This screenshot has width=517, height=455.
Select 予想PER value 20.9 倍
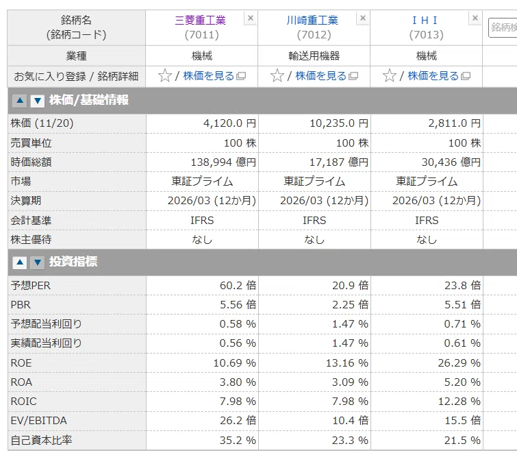350,286
